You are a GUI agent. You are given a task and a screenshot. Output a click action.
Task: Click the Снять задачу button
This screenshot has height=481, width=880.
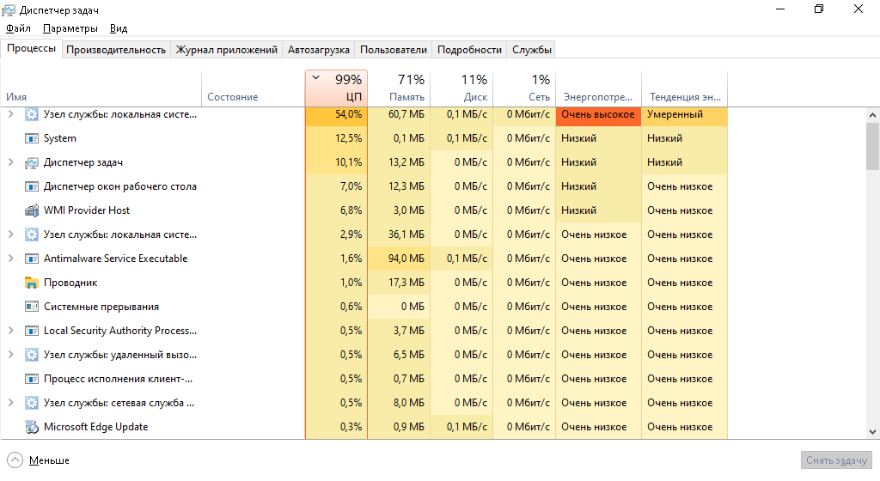[x=836, y=460]
